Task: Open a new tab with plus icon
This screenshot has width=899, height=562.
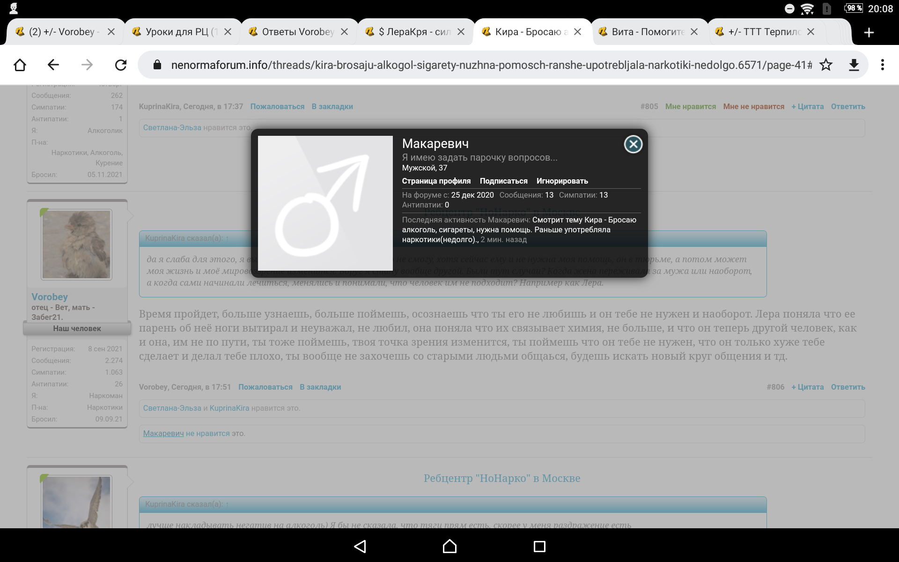Action: pos(869,32)
